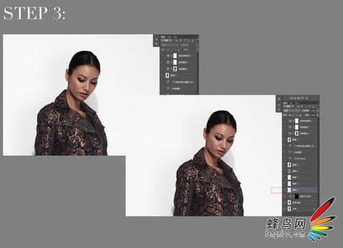Click the lock transparent pixels icon in the lower-right Layers panel
This screenshot has height=248, width=343.
289,115
